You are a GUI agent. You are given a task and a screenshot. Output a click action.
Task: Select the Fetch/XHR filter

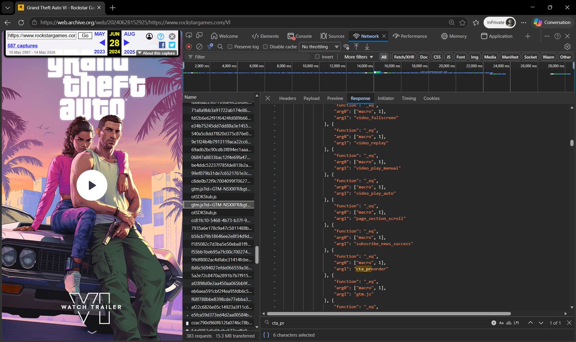tap(403, 57)
